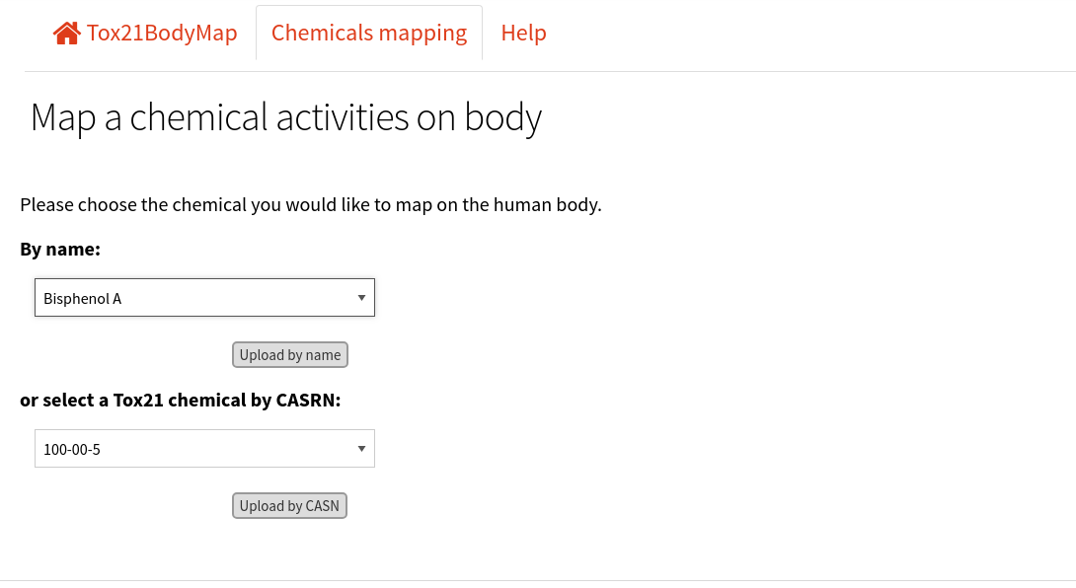Click the word CASRN: in the bold label
Viewport: 1076px width, 588px height.
coord(308,400)
